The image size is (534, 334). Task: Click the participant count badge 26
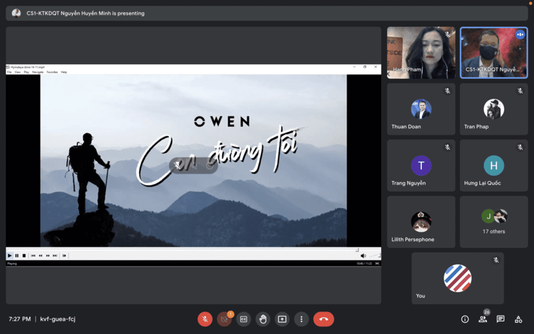(x=487, y=312)
